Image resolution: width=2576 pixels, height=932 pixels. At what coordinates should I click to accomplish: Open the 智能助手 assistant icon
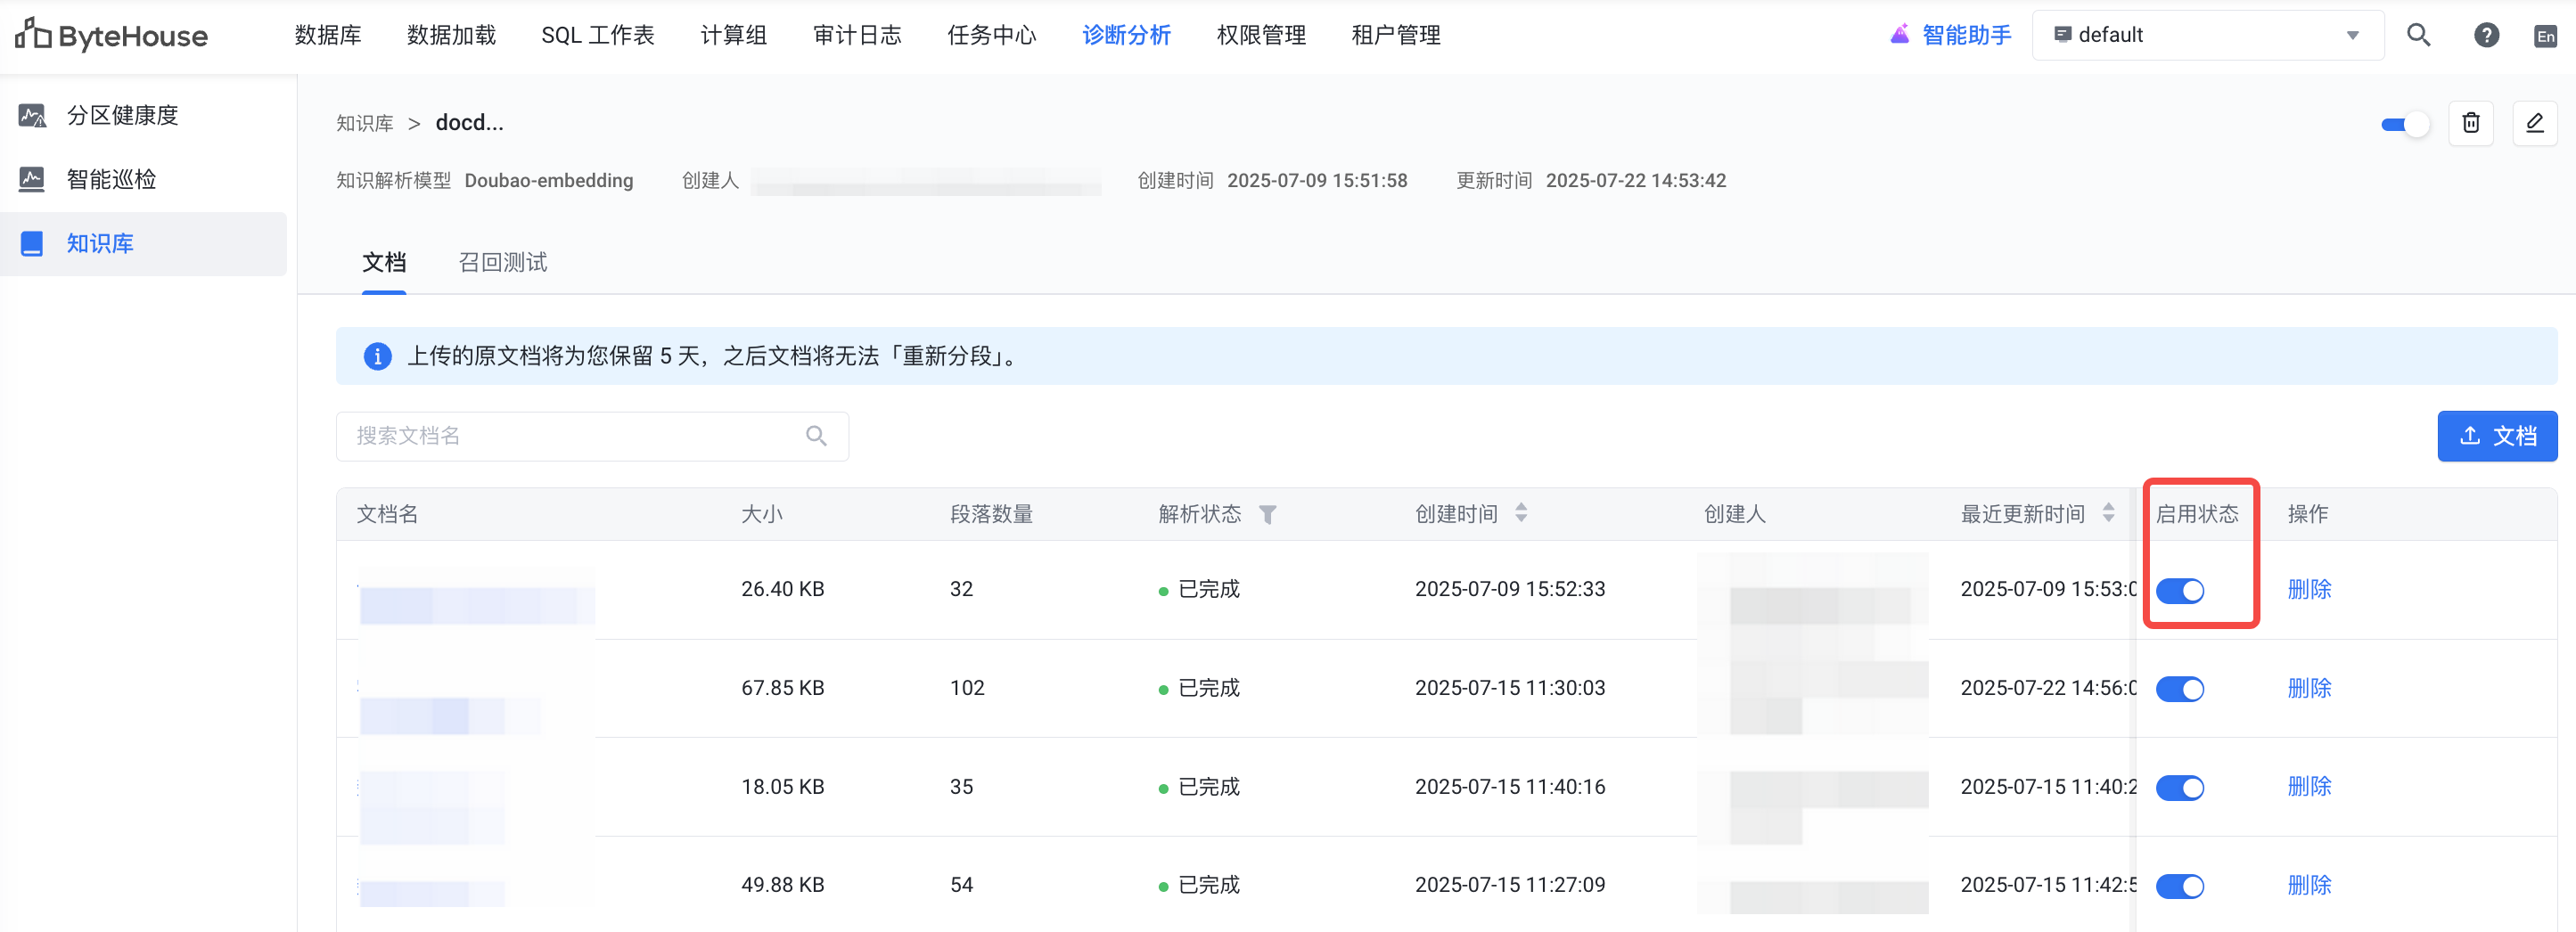click(1899, 35)
